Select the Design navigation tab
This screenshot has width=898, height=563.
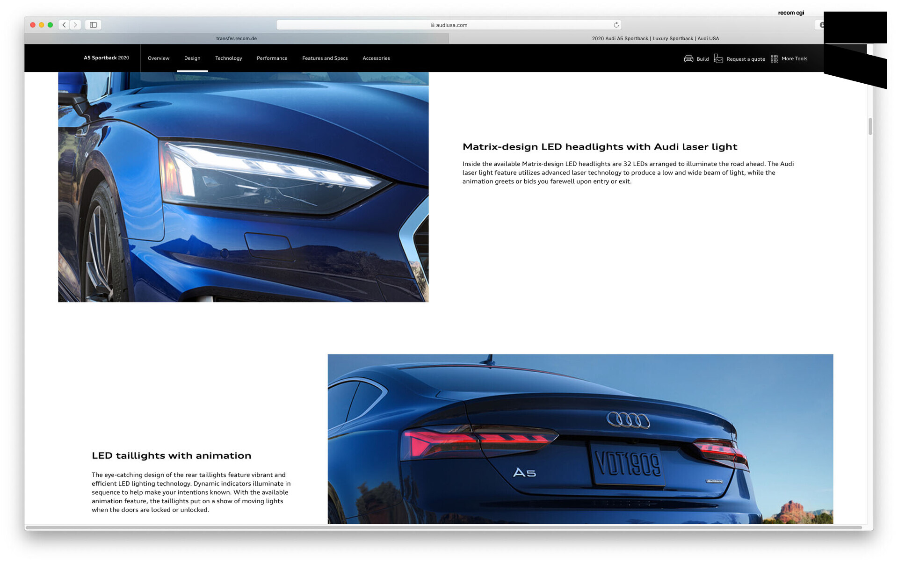point(192,58)
